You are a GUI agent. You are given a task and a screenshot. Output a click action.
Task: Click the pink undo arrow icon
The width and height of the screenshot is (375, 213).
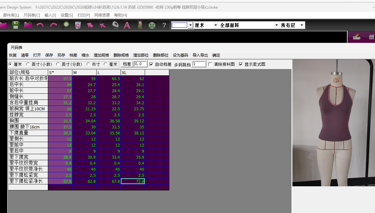click(40, 25)
